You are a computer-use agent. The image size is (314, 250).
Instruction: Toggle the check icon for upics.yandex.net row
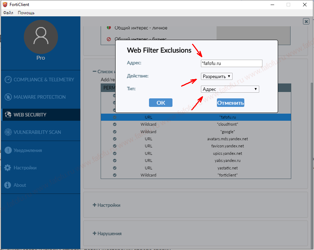click(x=115, y=153)
